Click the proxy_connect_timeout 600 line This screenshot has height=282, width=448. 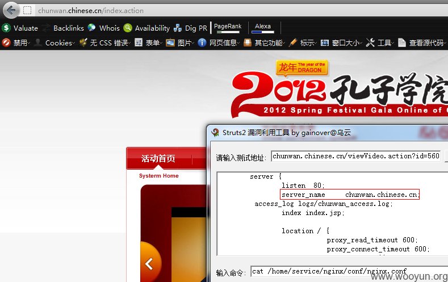(378, 249)
